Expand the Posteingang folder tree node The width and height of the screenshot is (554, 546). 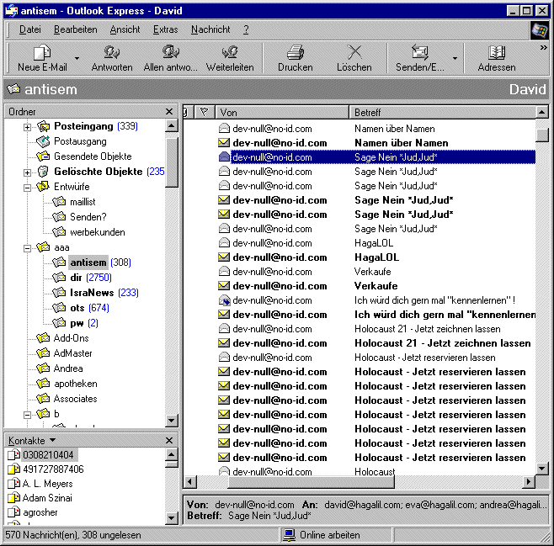coord(28,126)
